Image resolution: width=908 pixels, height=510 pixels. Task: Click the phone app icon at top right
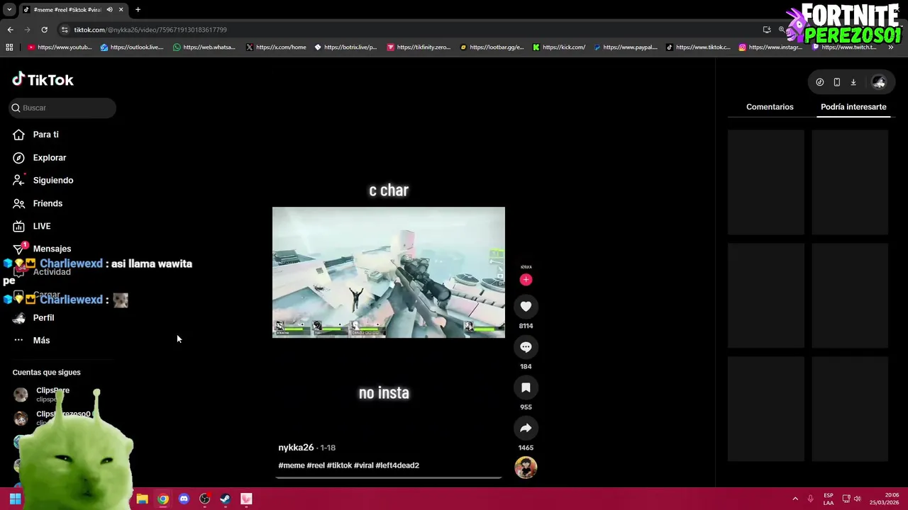tap(836, 82)
